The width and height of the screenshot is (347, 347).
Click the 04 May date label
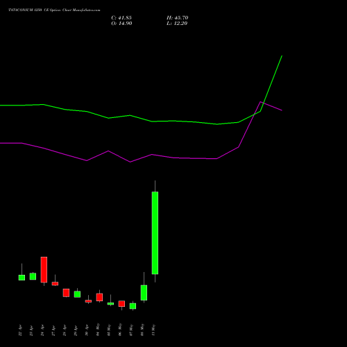click(x=98, y=330)
